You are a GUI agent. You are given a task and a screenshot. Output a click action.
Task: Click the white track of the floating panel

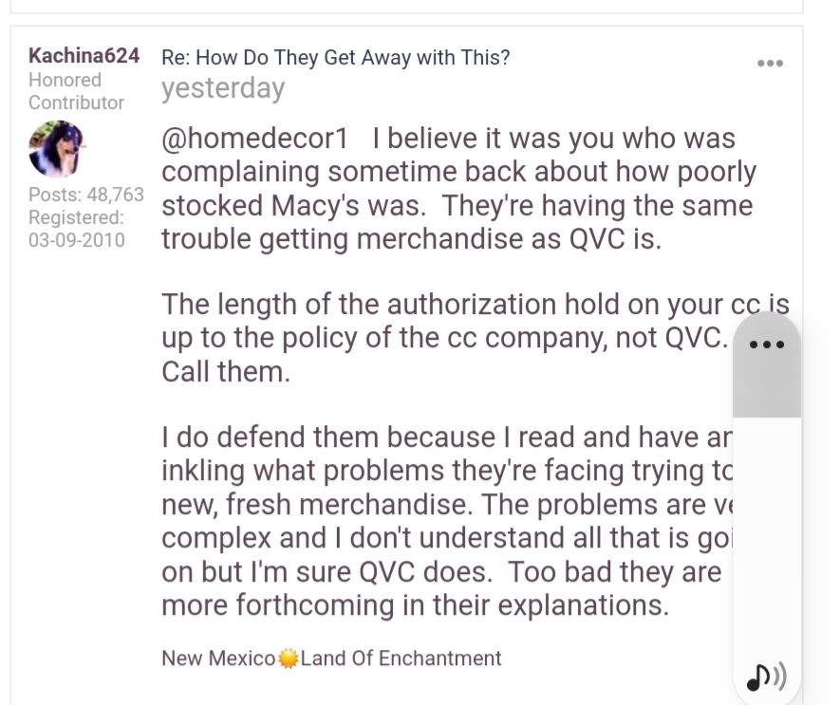click(x=766, y=541)
